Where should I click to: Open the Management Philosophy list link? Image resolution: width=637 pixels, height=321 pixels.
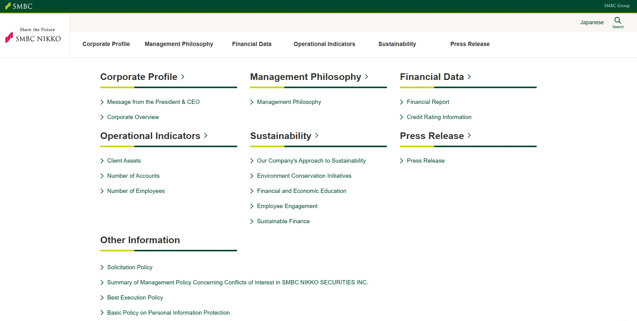click(289, 102)
